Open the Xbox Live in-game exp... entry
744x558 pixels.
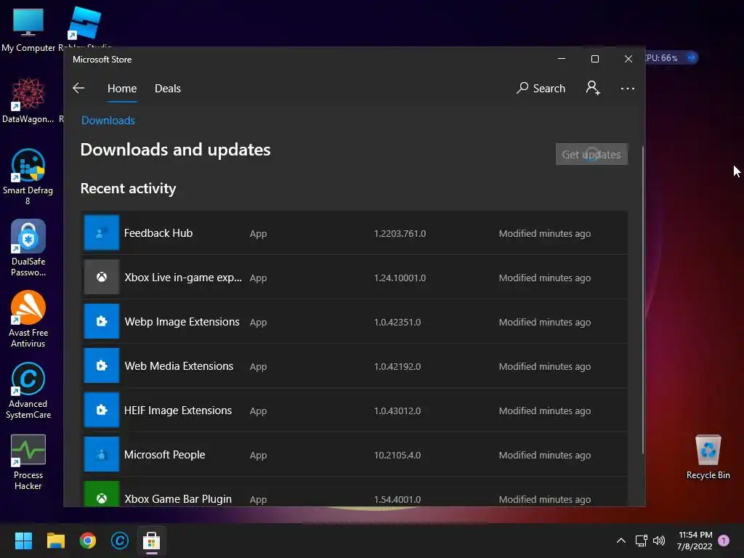point(183,278)
